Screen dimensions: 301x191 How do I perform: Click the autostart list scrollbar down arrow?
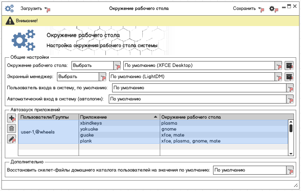291,153
